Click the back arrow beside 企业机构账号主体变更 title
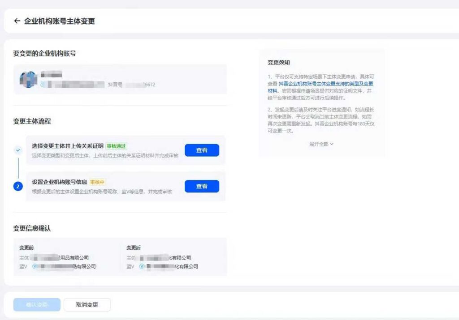This screenshot has height=320, width=459. (17, 21)
